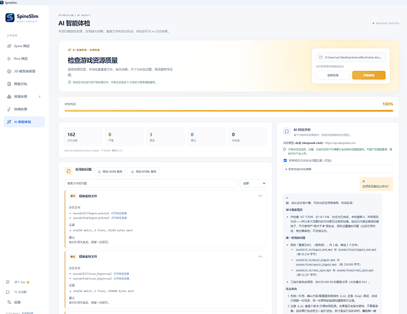The height and width of the screenshot is (314, 407).
Task: Click the found-issues document icon
Action: point(69,171)
